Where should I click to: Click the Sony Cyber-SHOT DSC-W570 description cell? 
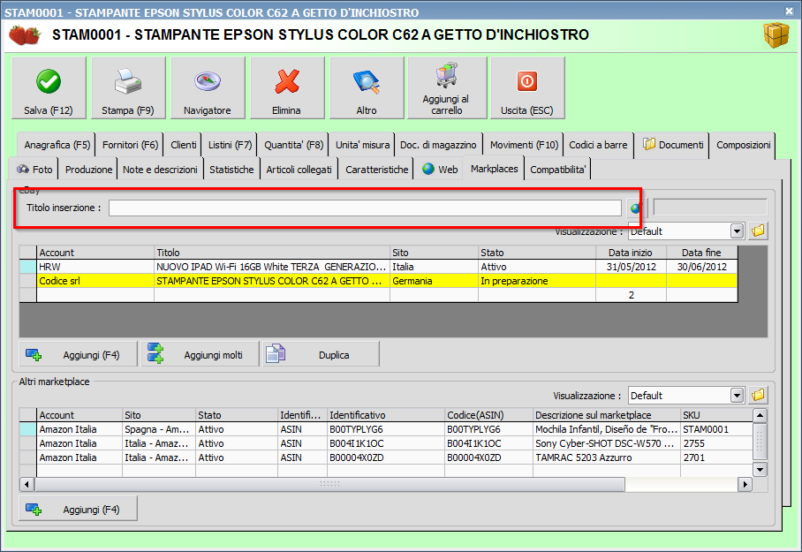pos(607,443)
